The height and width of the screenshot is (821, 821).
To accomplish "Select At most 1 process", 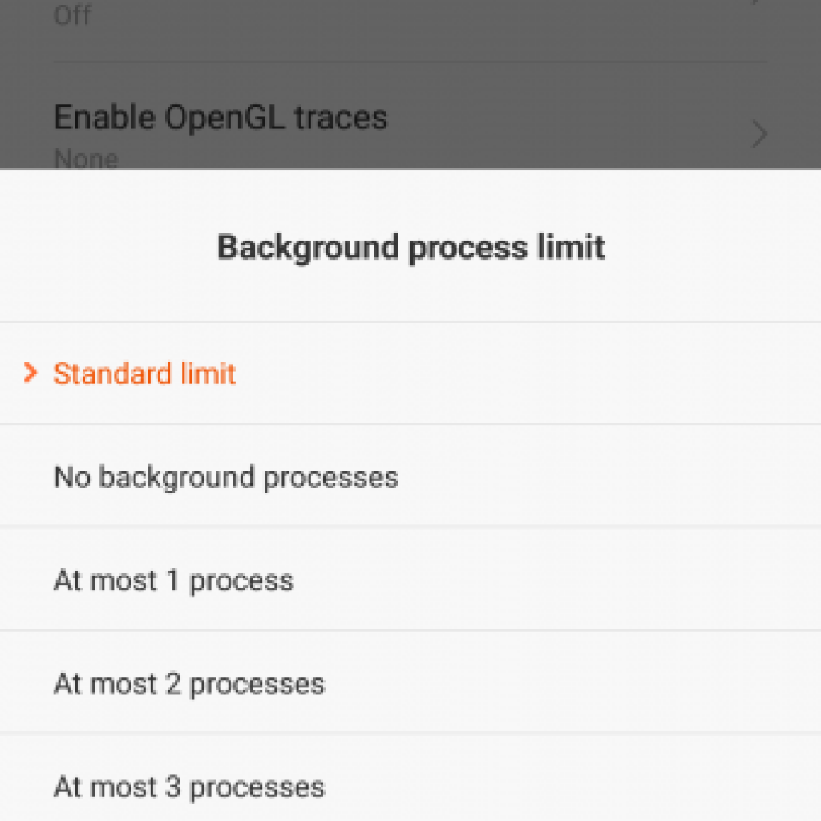I will 172,580.
